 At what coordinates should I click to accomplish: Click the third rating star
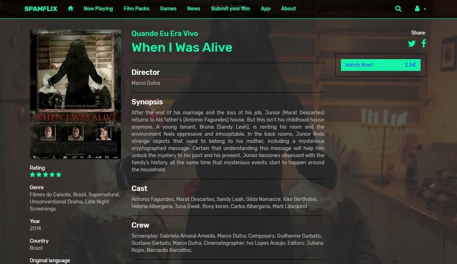[46, 175]
